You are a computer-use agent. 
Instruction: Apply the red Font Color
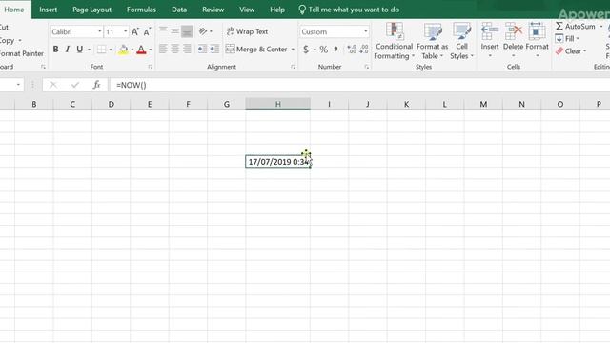point(142,50)
